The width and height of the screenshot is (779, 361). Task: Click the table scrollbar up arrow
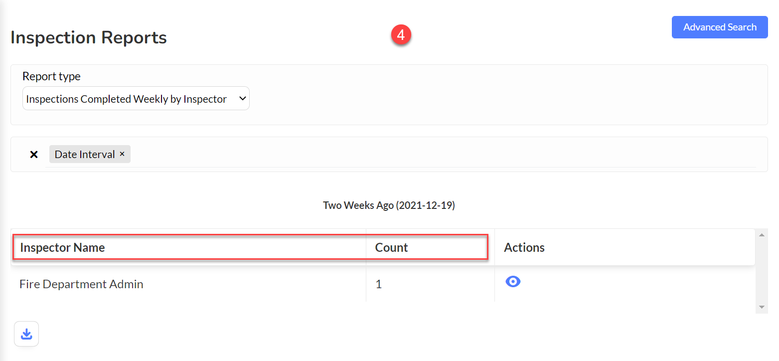click(761, 234)
